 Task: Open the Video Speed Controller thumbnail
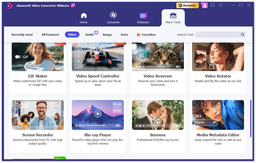(98, 57)
